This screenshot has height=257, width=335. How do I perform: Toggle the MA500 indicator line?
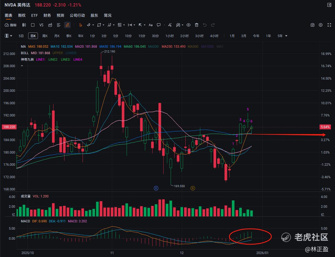pos(193,47)
